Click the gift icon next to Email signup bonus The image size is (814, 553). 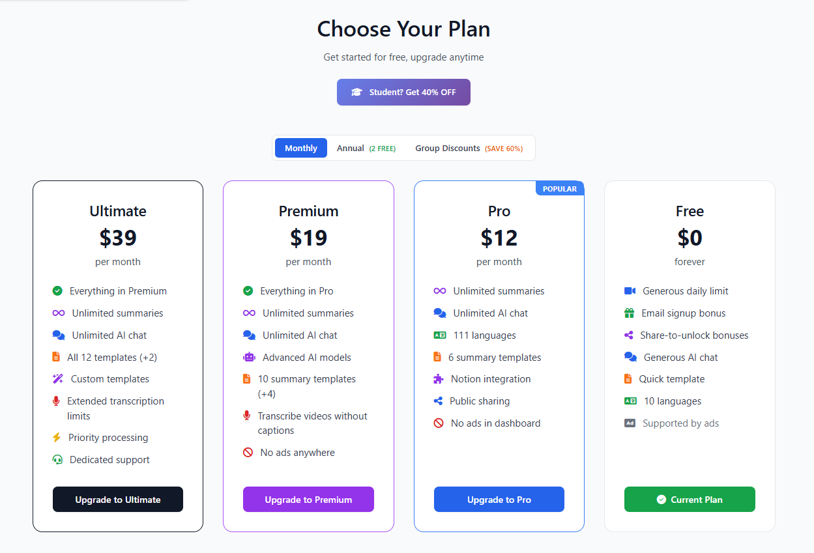pyautogui.click(x=630, y=313)
